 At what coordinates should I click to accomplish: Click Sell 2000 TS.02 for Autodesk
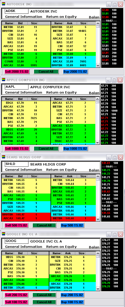[17, 72]
